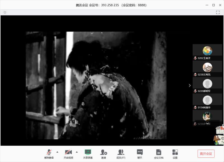Open the members list 成员(61)
This screenshot has height=162, width=224.
(x=121, y=154)
